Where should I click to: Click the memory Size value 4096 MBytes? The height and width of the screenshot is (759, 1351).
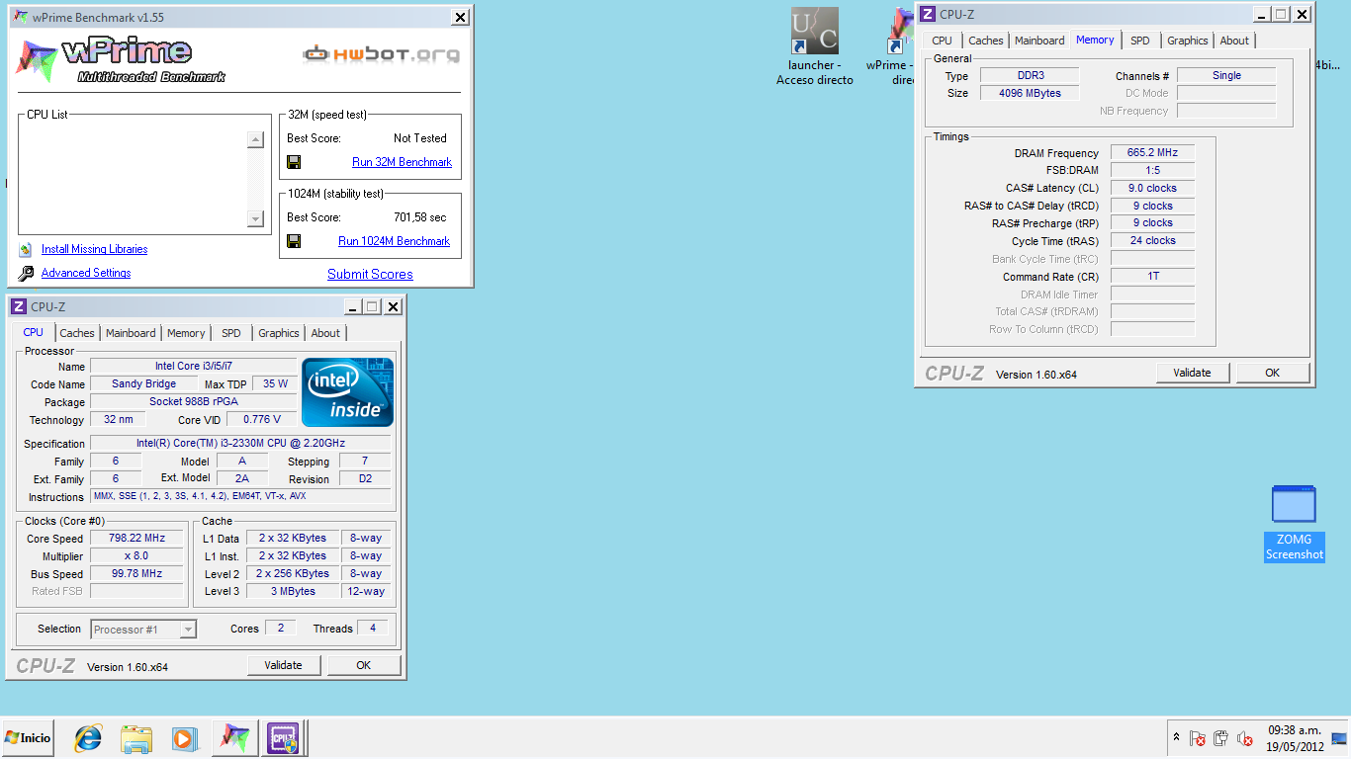click(x=1030, y=93)
